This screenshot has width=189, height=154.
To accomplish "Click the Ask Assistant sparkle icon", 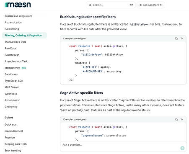I will [140, 5].
